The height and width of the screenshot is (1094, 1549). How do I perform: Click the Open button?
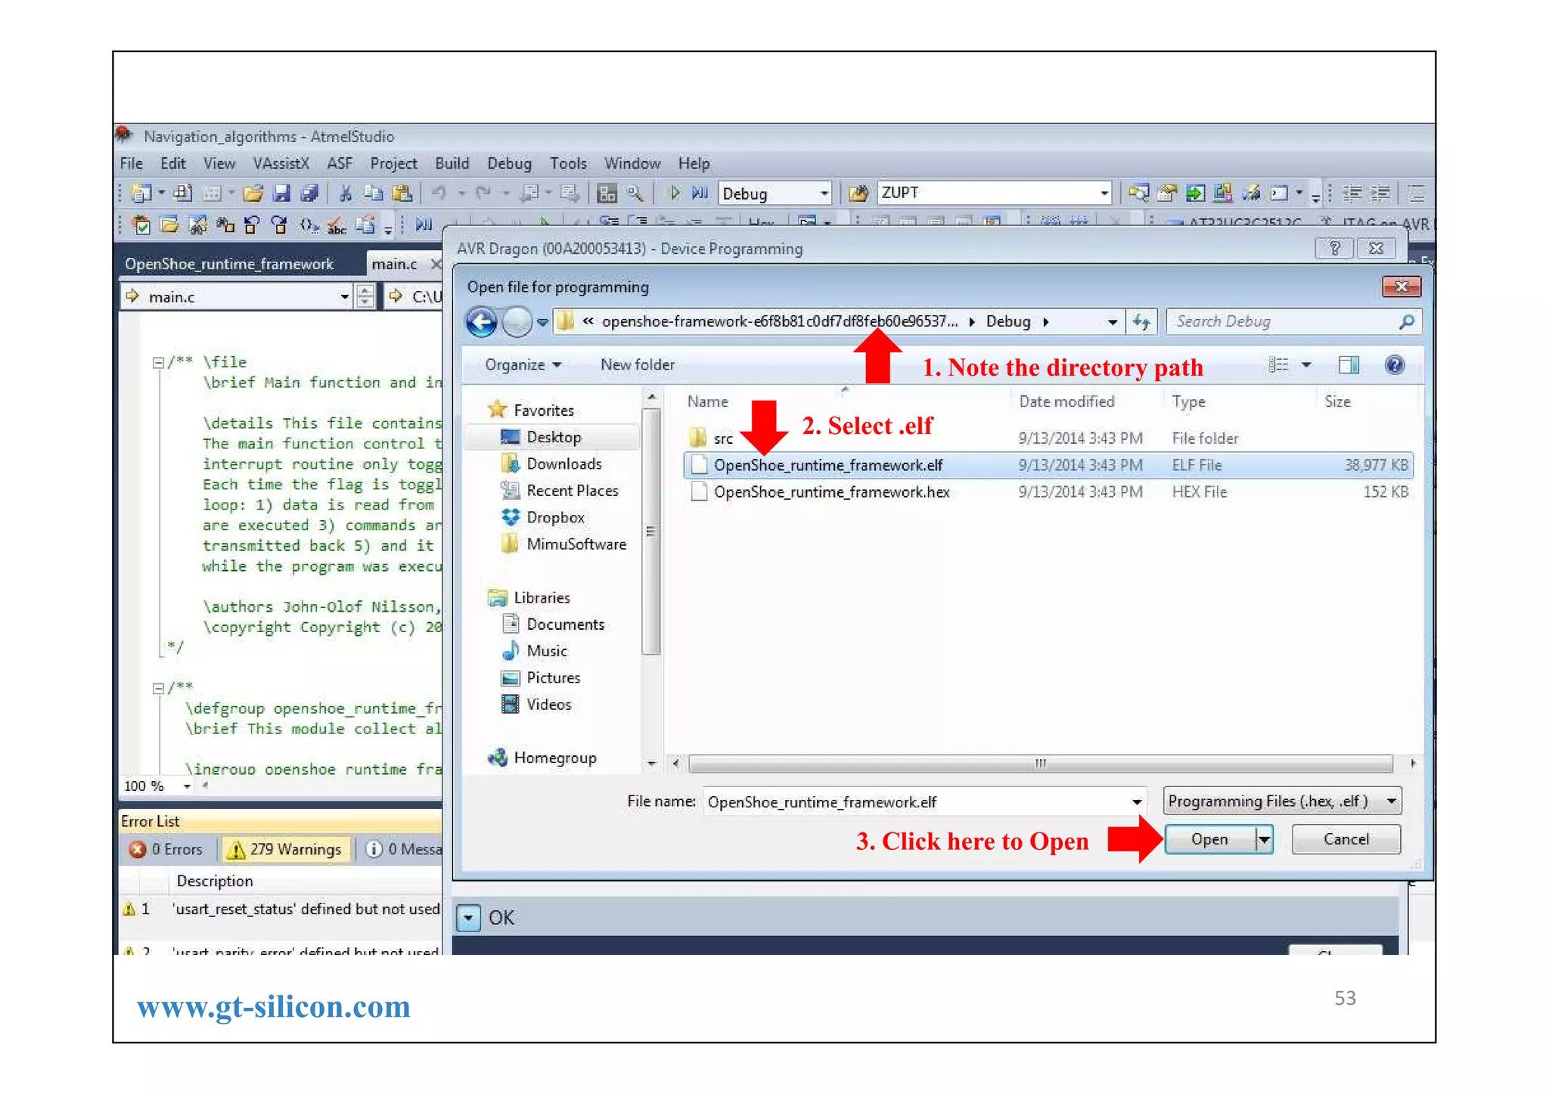click(x=1209, y=839)
